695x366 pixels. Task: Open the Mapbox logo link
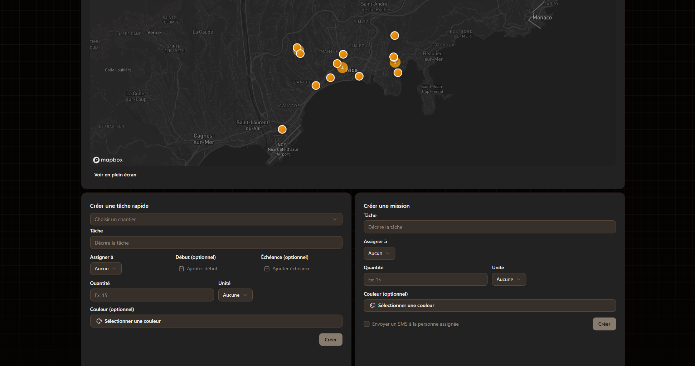pyautogui.click(x=108, y=160)
